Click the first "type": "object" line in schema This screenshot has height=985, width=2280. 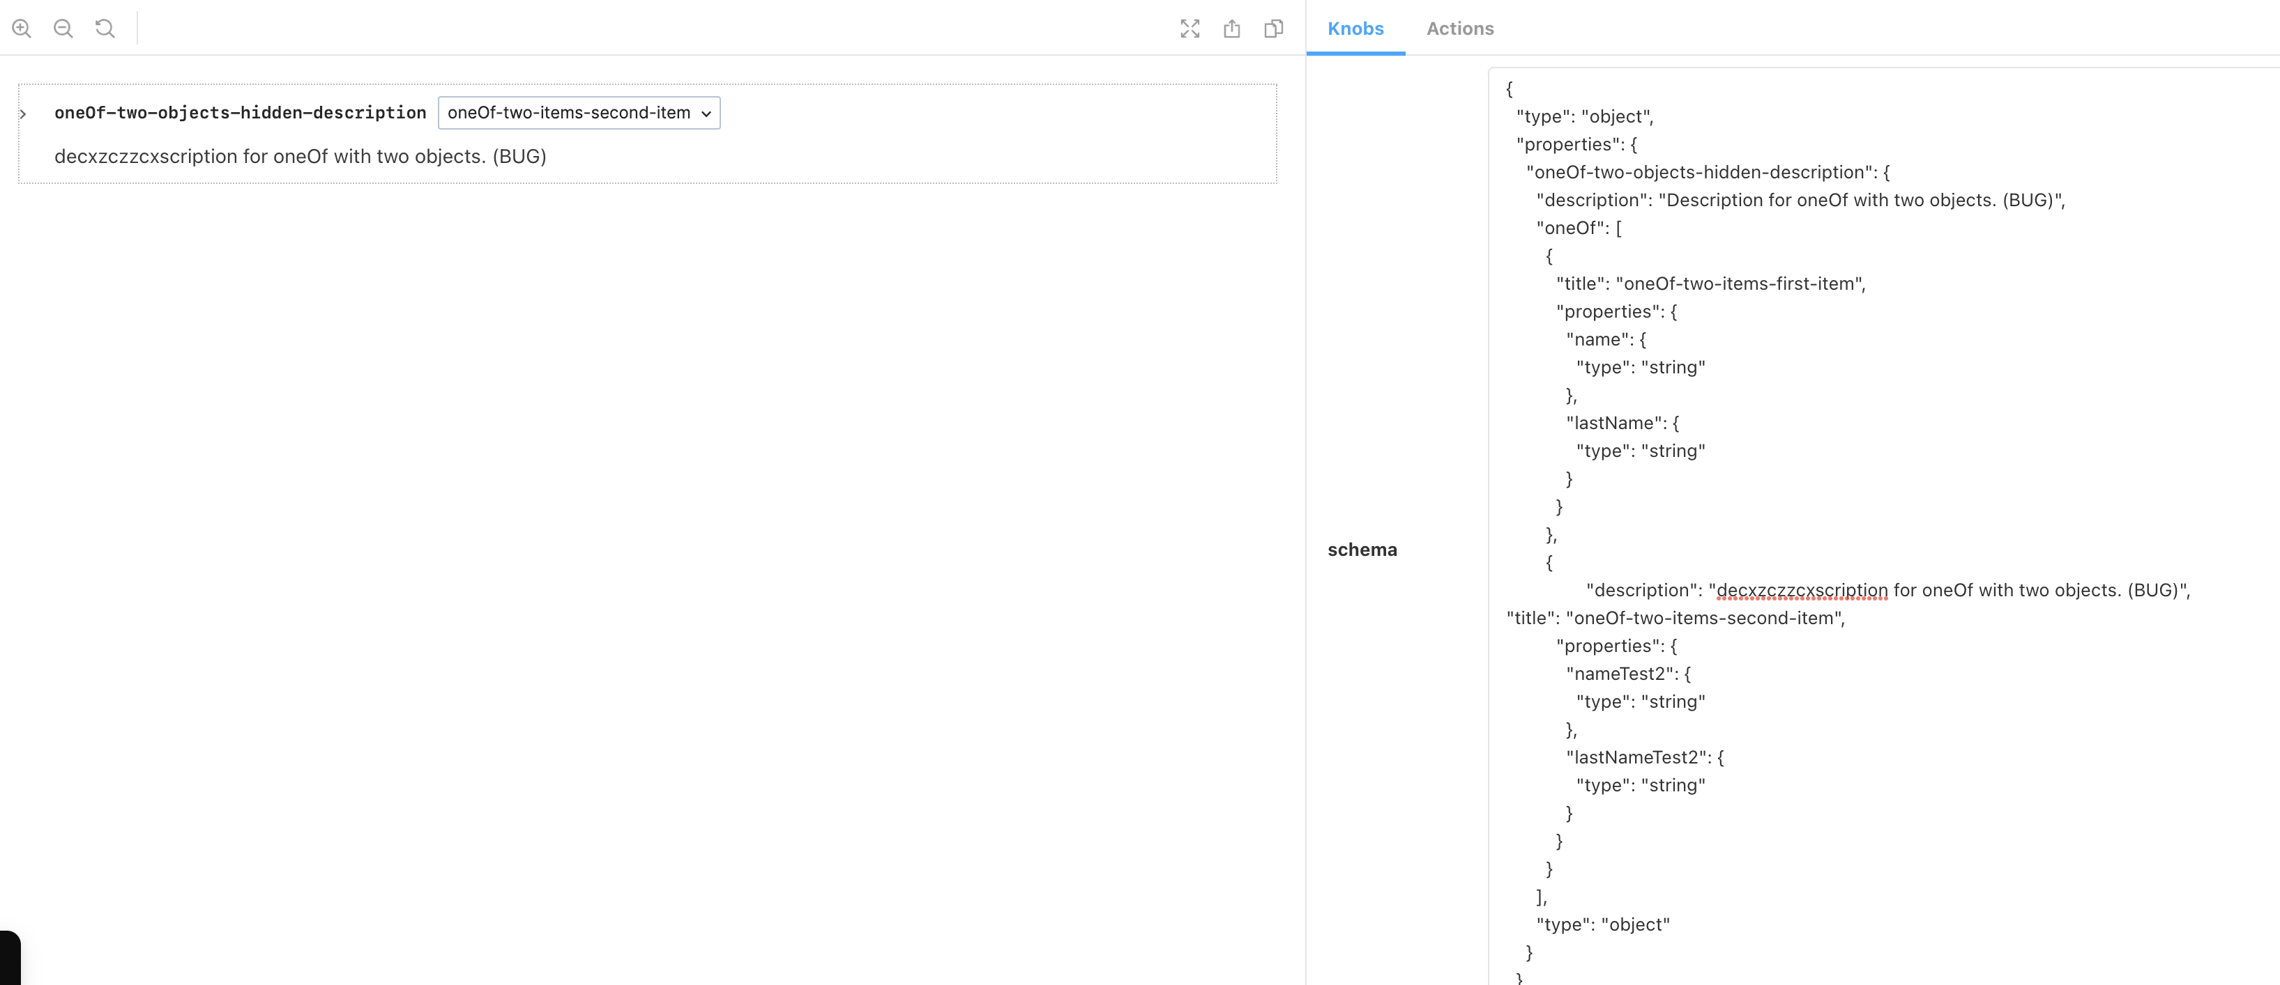pyautogui.click(x=1584, y=117)
